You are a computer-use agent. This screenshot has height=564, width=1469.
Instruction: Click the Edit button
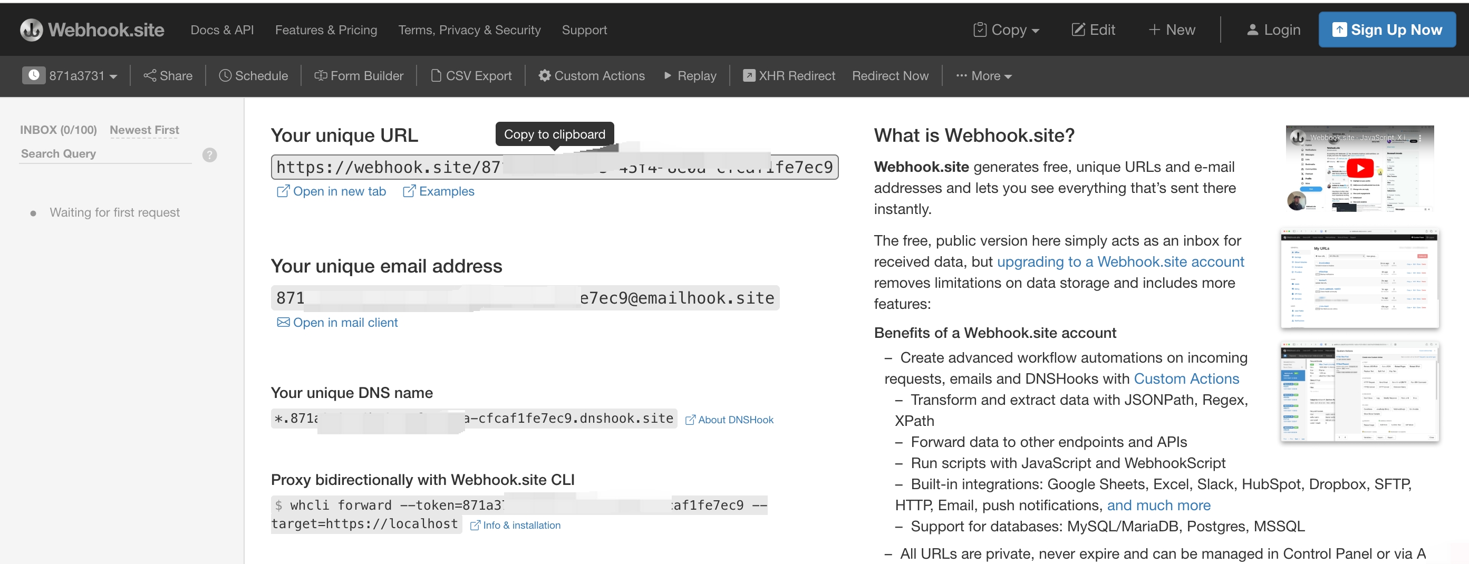click(x=1093, y=30)
